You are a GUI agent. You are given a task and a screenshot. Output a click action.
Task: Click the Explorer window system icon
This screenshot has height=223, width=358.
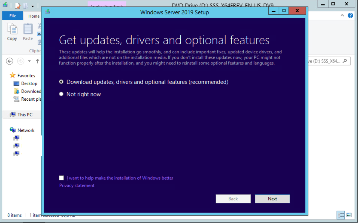[5, 5]
